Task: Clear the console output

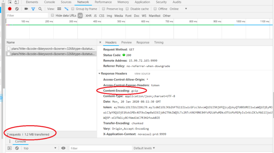Action: tap(17, 148)
